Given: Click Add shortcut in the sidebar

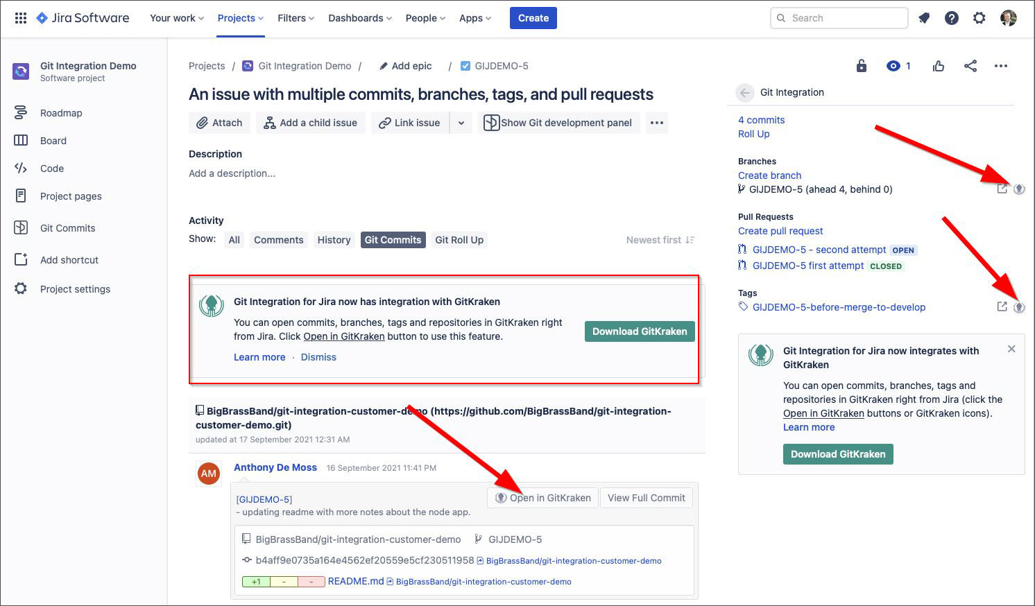Looking at the screenshot, I should [x=69, y=260].
